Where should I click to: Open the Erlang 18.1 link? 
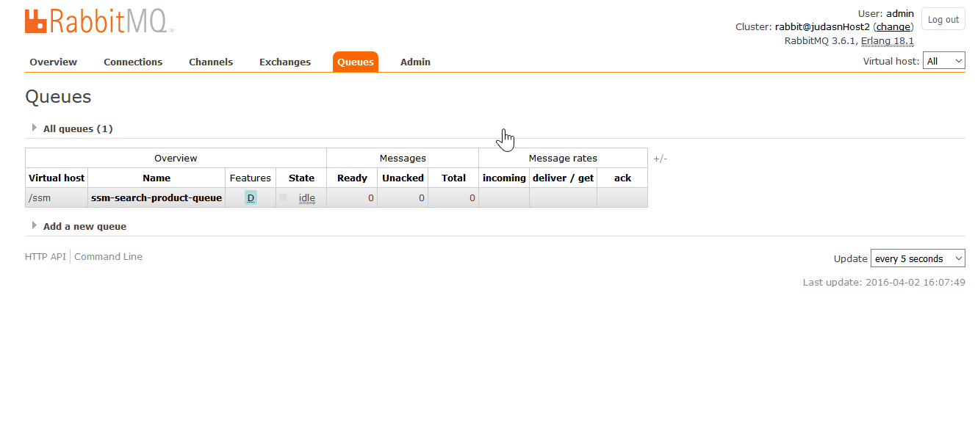click(887, 40)
